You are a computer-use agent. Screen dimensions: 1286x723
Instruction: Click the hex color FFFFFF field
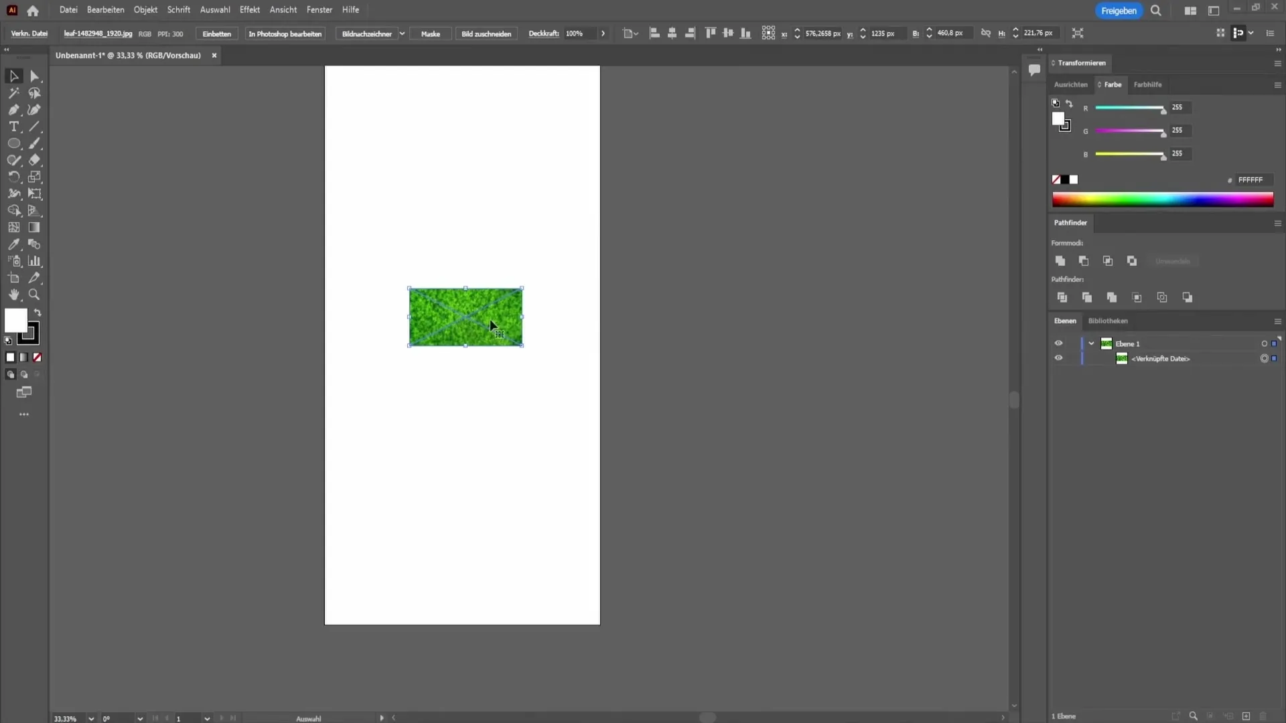pyautogui.click(x=1253, y=180)
